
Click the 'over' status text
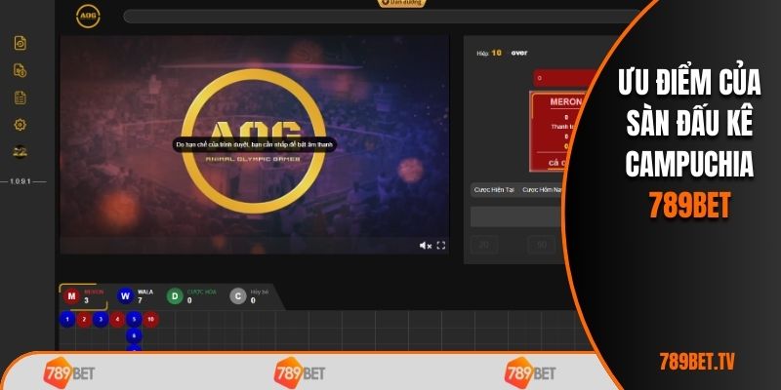pos(519,53)
